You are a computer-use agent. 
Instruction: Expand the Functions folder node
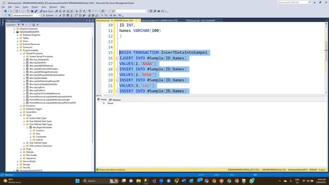[21, 106]
